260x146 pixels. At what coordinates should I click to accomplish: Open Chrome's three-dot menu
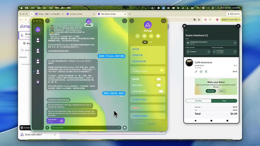point(239,20)
